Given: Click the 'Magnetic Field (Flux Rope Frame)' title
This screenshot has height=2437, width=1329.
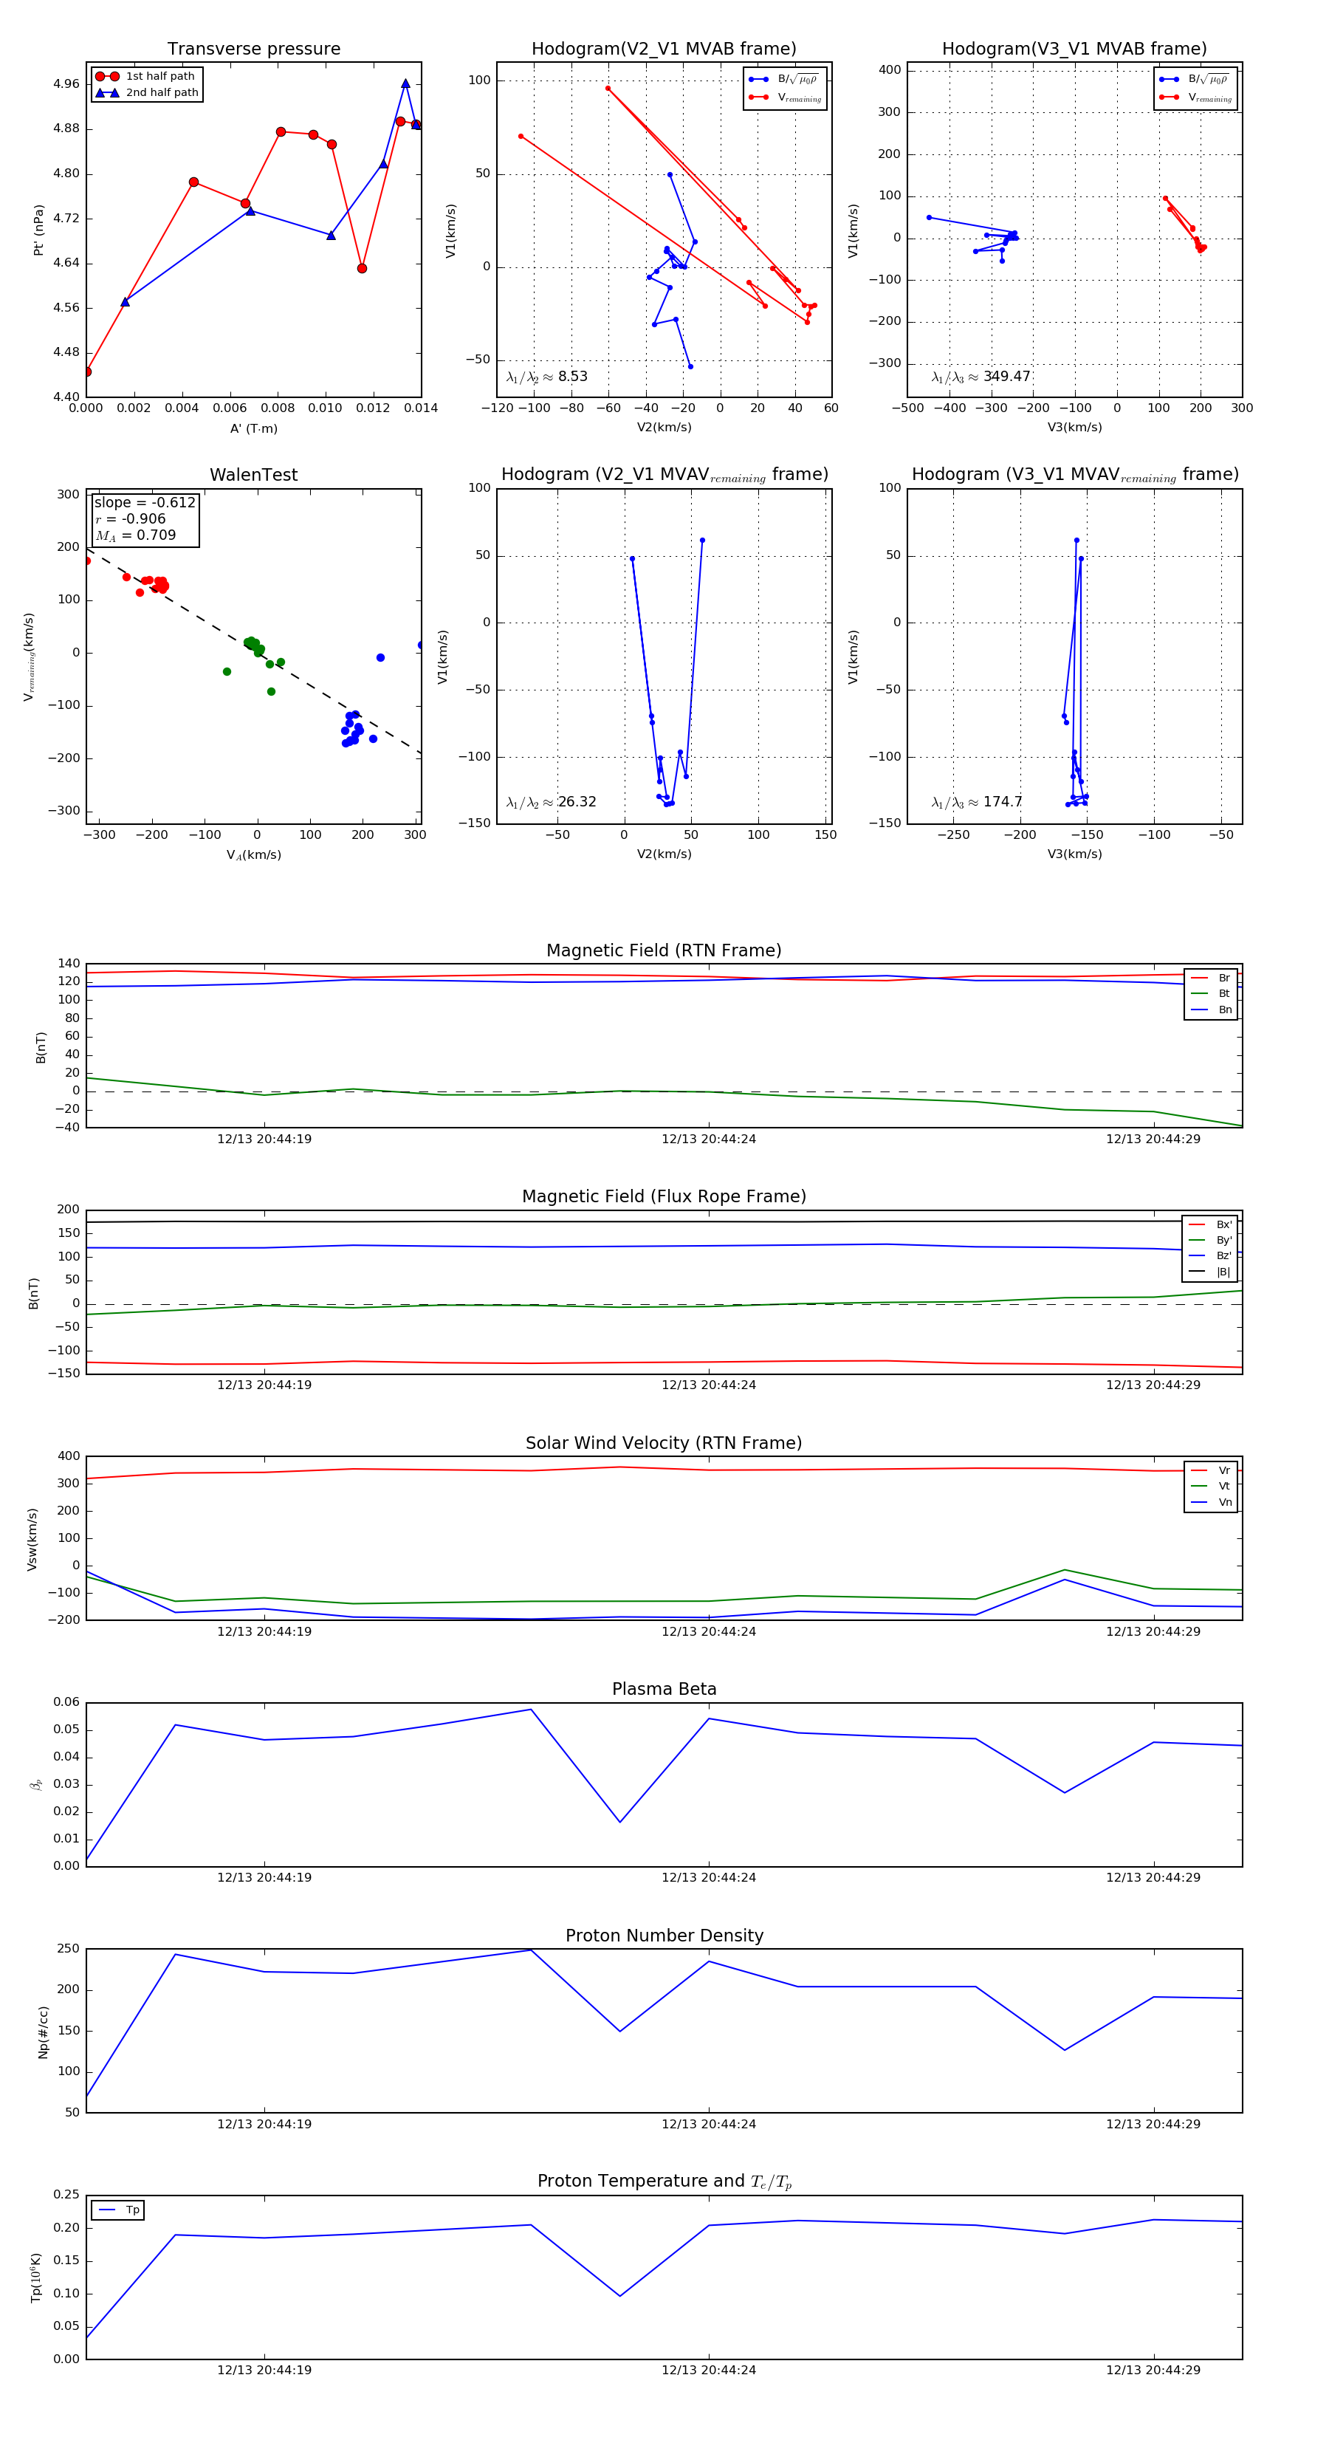Looking at the screenshot, I should coord(664,1197).
